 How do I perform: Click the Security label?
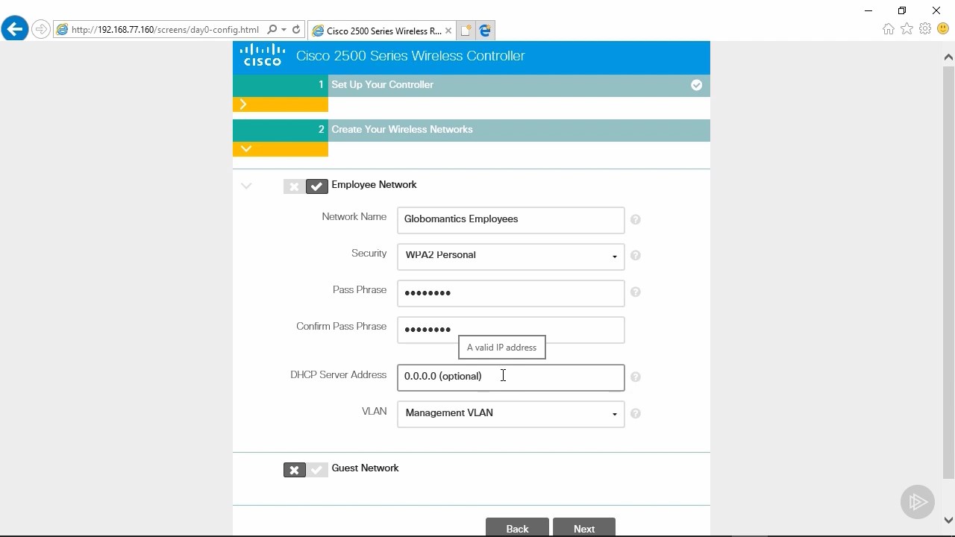pyautogui.click(x=369, y=254)
